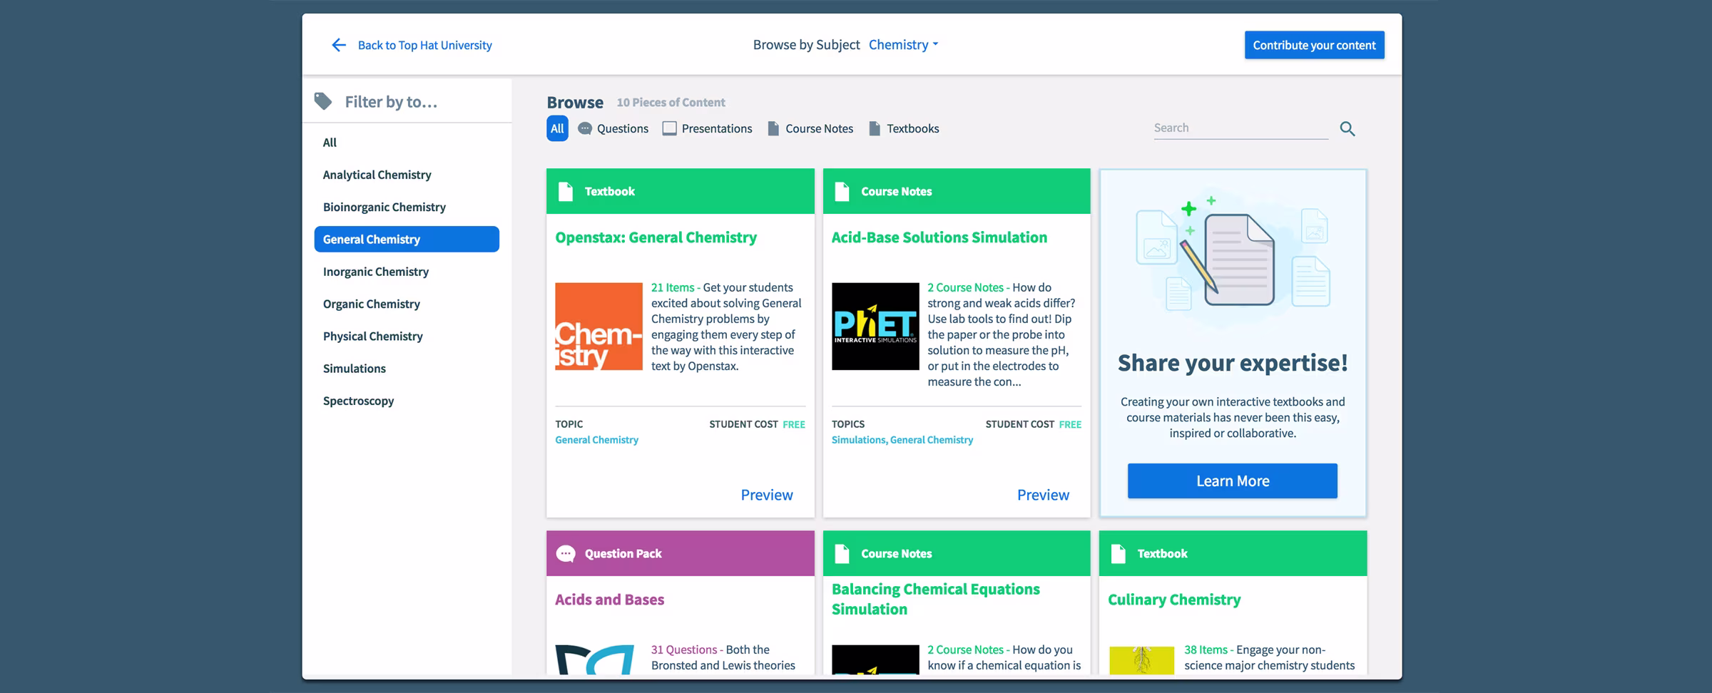Click the search magnifier icon

click(1347, 128)
